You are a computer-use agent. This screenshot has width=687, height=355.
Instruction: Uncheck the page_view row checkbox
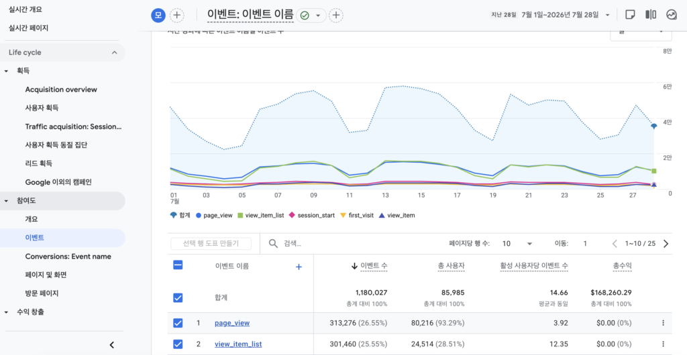178,323
